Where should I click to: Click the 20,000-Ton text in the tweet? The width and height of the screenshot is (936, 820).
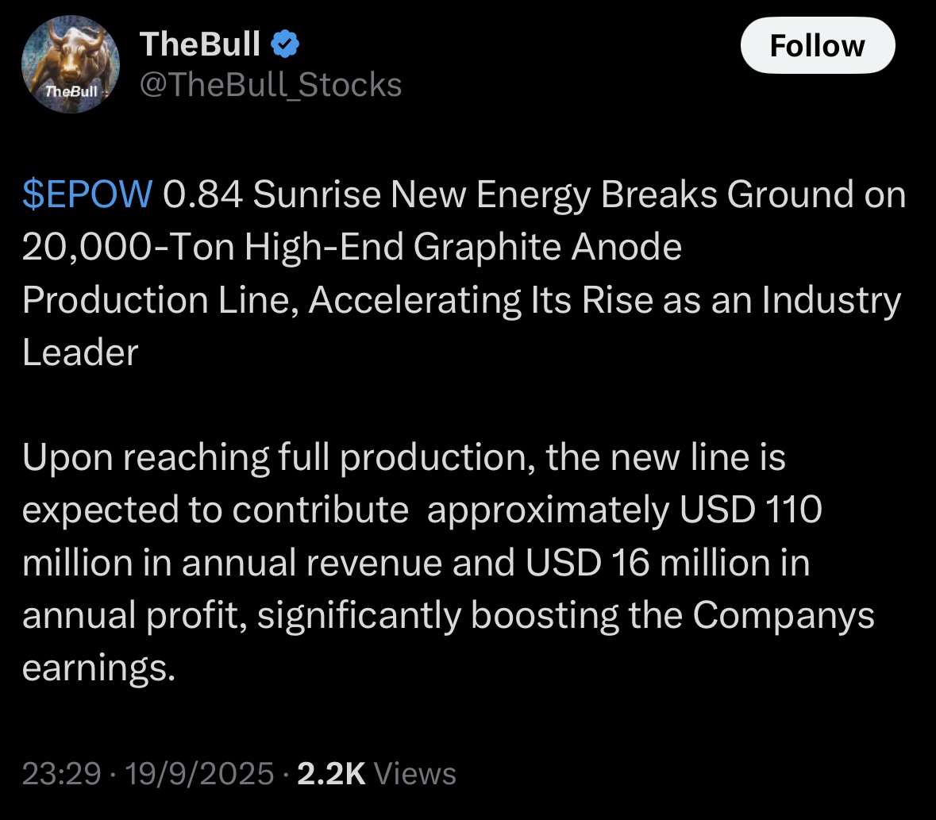pos(127,248)
